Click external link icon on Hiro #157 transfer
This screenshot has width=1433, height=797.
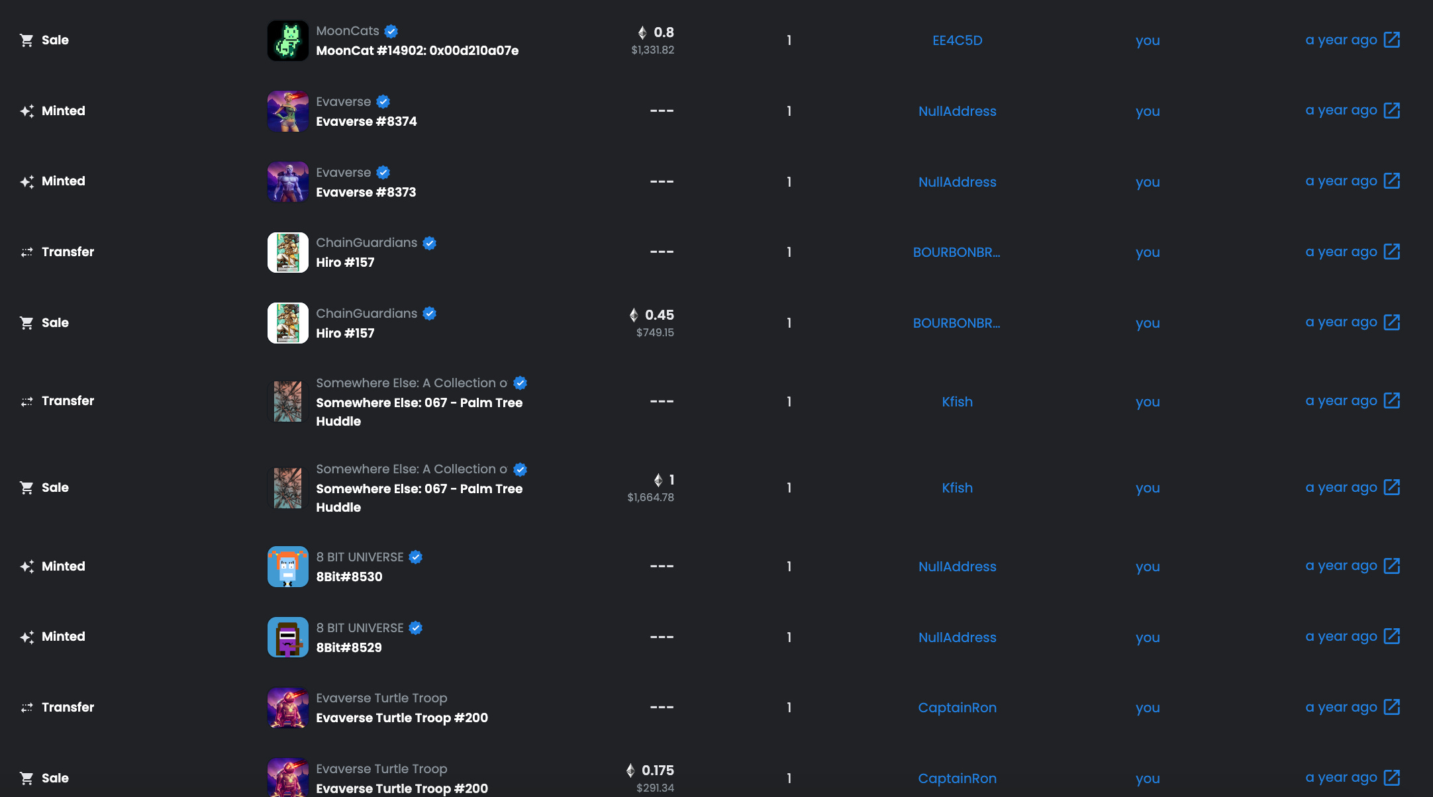1391,252
